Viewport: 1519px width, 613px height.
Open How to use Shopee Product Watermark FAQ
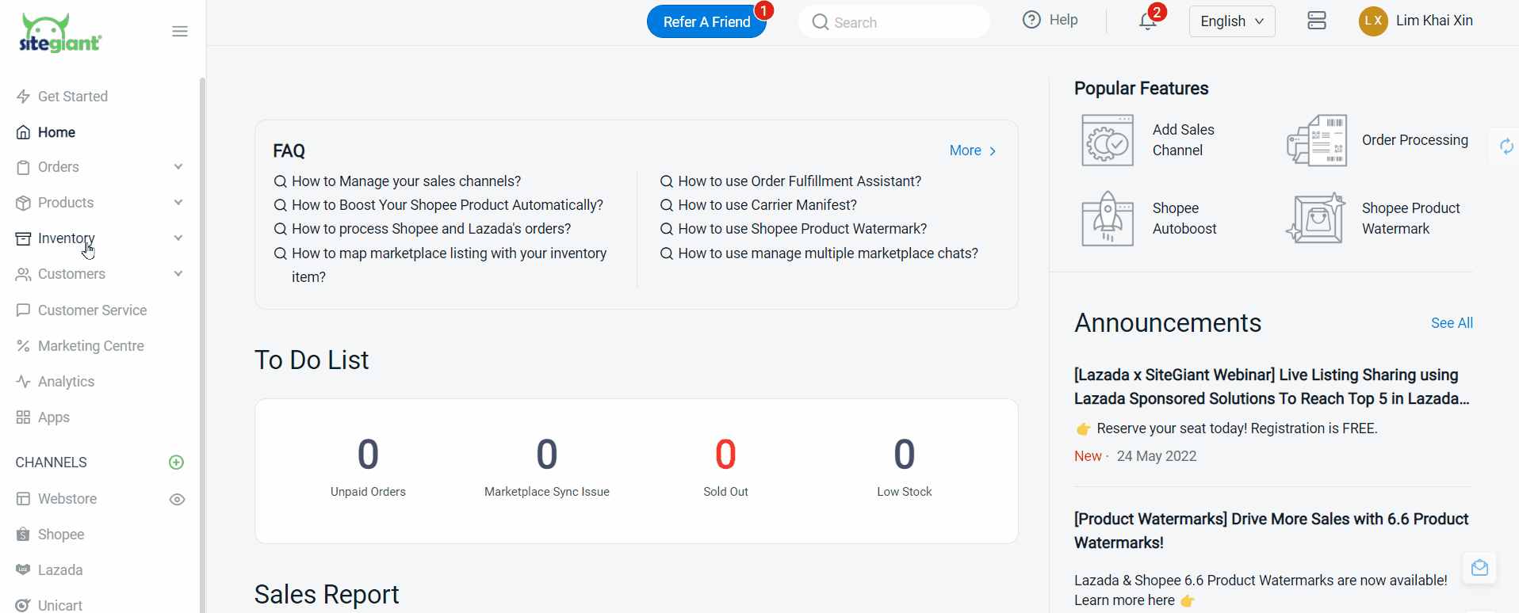point(802,229)
